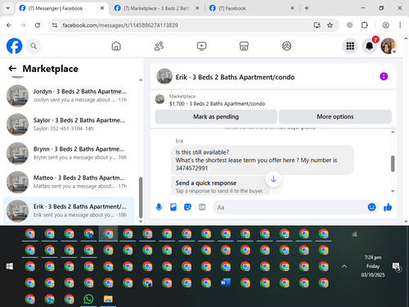Open the nine-dot Menu grid icon
The width and height of the screenshot is (409, 307).
(x=350, y=46)
